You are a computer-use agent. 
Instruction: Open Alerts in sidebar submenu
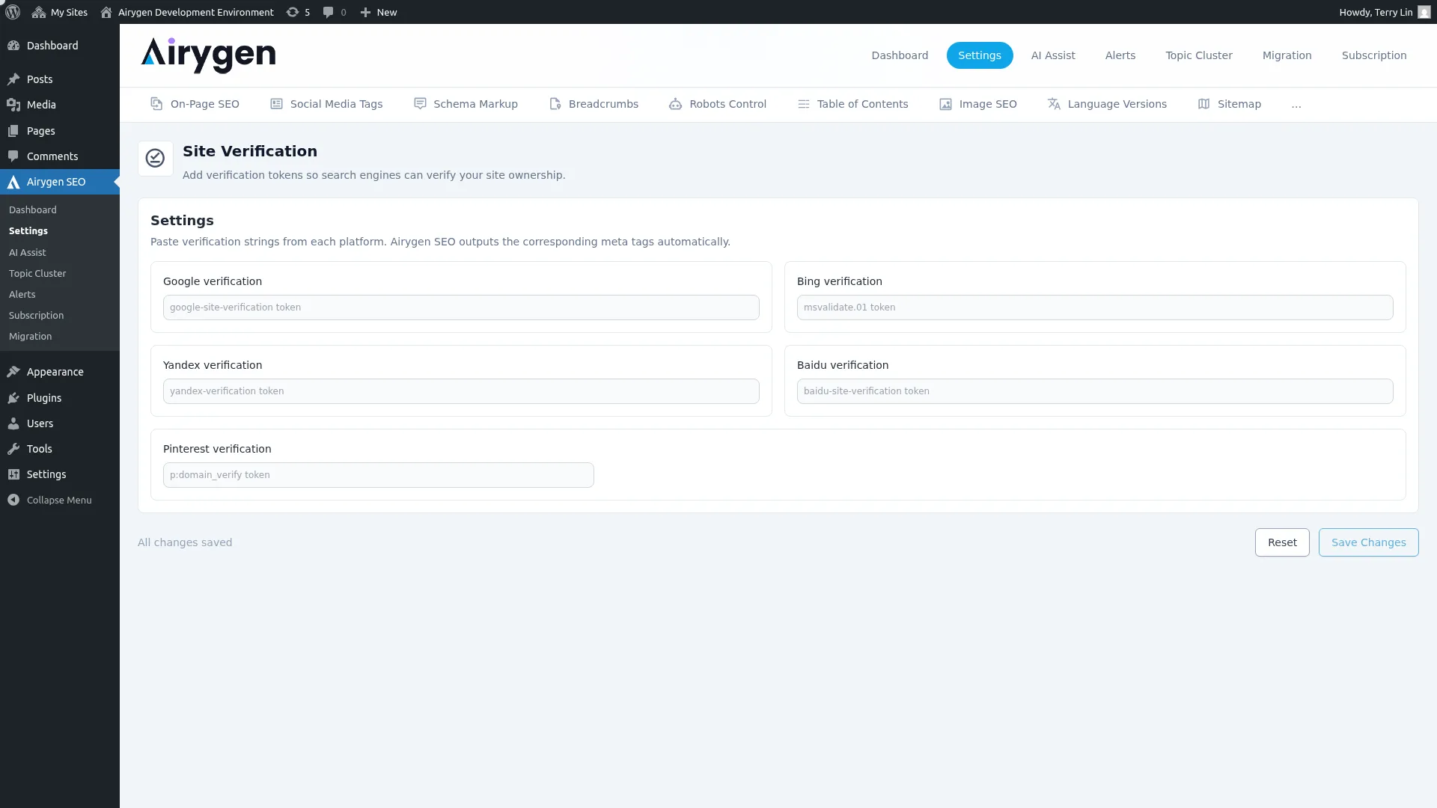22,295
